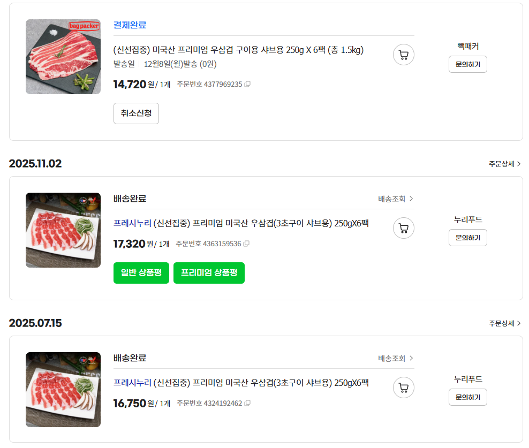Write a 프리미엄 상품평 review
This screenshot has height=448, width=529.
pos(209,273)
